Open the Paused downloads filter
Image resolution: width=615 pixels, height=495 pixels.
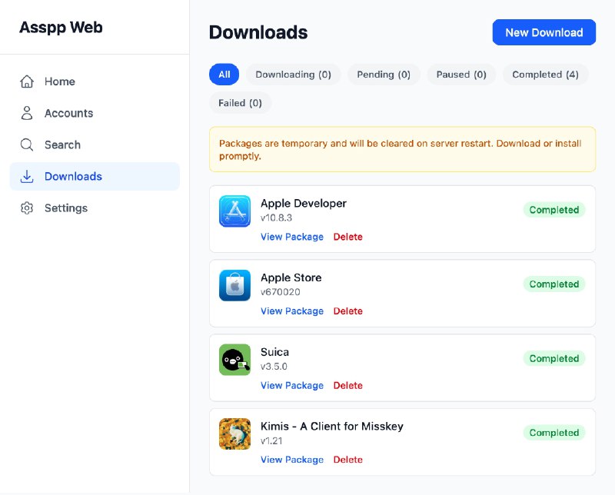461,75
